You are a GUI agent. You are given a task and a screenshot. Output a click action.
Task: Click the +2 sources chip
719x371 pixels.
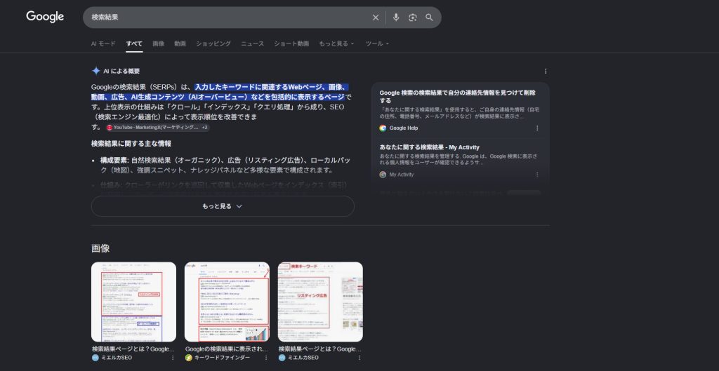pos(205,128)
